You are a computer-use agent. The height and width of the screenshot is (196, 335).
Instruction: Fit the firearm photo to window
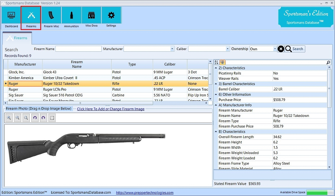(x=26, y=118)
